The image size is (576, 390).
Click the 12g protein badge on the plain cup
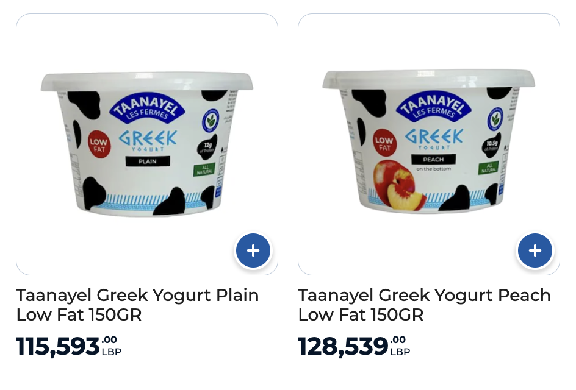(x=207, y=147)
